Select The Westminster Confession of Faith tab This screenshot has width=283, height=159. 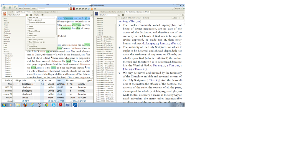pos(138,12)
